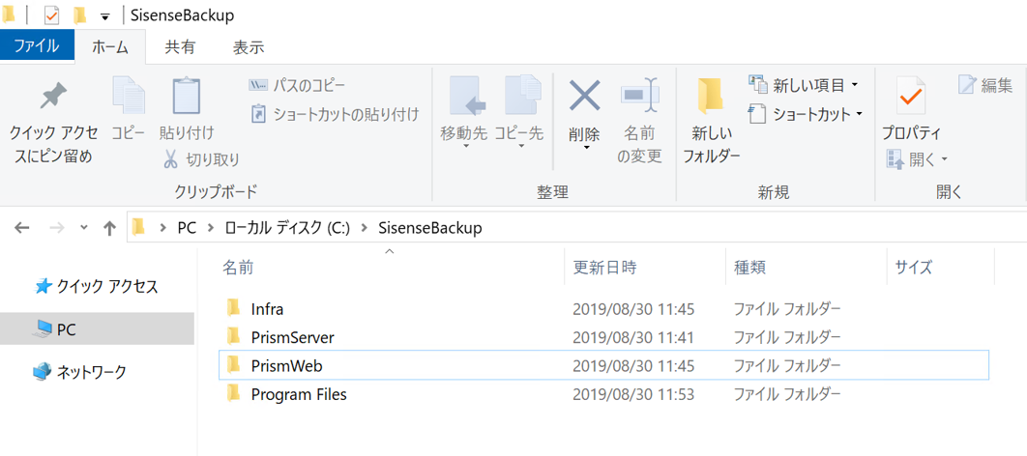Click the title bar New folder quick access icon
This screenshot has width=1027, height=456.
click(80, 15)
